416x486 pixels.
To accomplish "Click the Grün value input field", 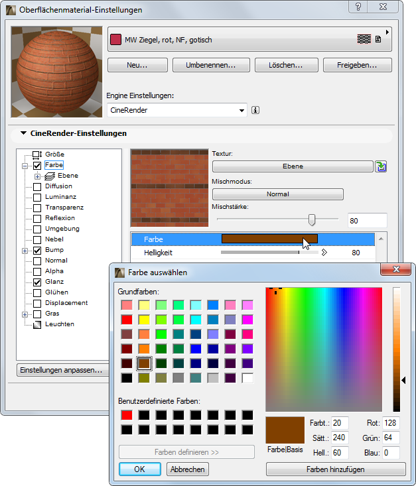I will click(x=391, y=438).
